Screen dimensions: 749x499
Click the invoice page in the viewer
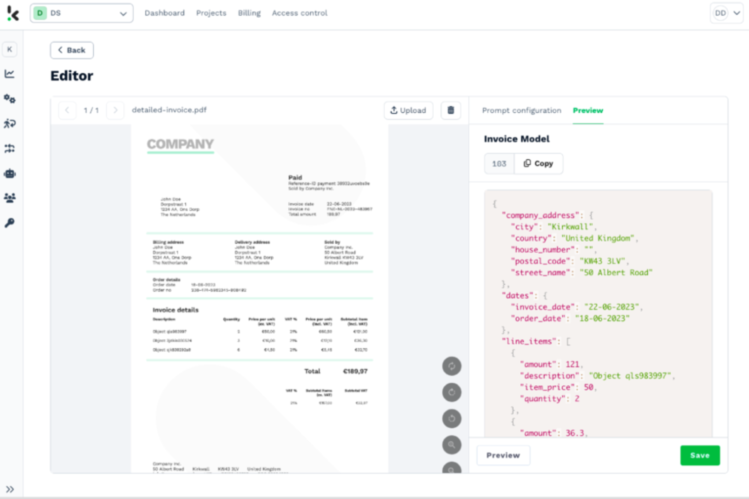tap(260, 298)
